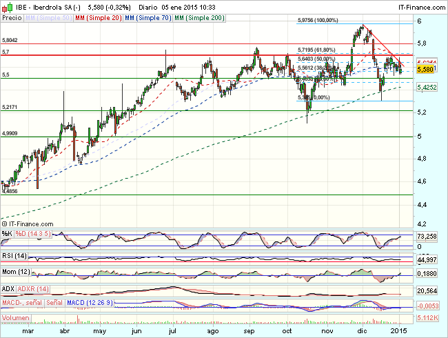Click the 5,6403 (50,00%) Fibonacci label
Screen dimensions: 448x338
click(316, 59)
